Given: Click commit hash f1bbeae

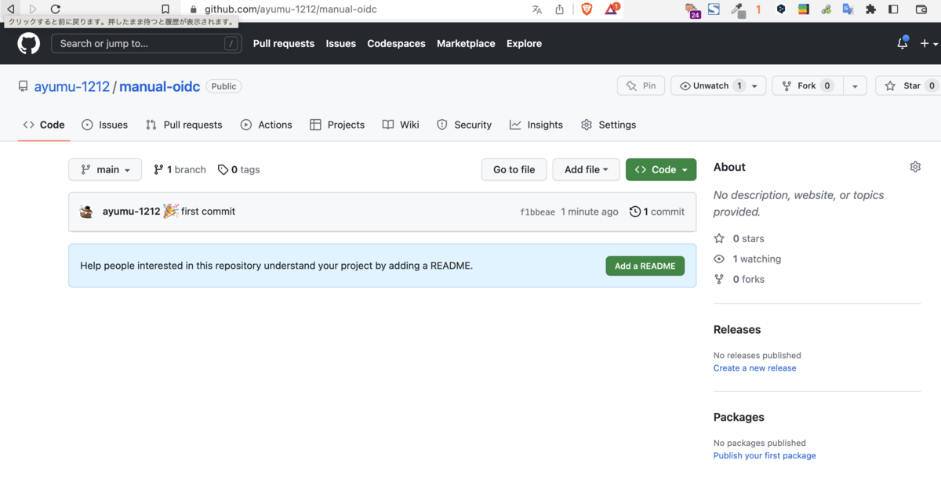Looking at the screenshot, I should click(538, 211).
